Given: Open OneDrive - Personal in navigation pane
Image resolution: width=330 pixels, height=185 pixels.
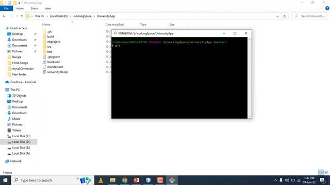Looking at the screenshot, I should pyautogui.click(x=23, y=82).
